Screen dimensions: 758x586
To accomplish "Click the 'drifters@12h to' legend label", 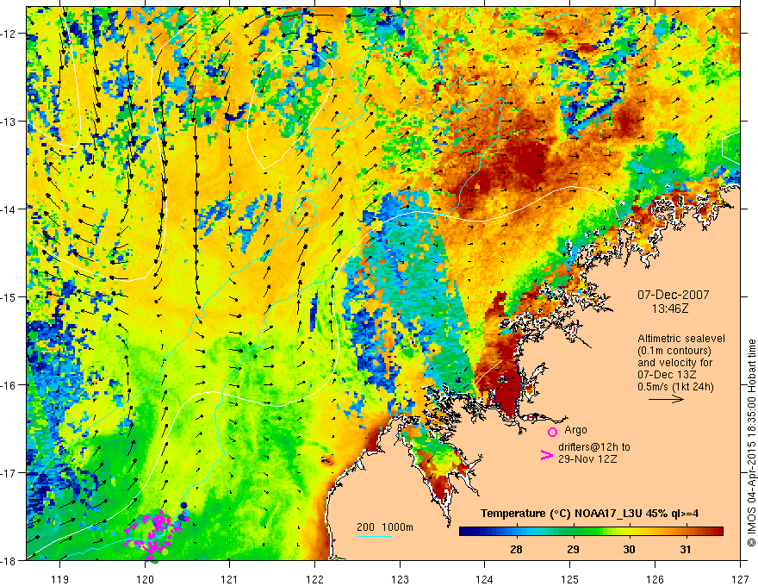I will click(594, 447).
